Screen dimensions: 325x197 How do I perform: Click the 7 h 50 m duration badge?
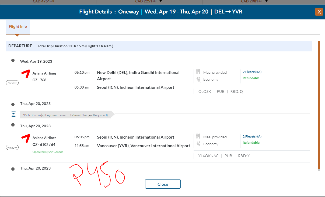click(x=12, y=83)
